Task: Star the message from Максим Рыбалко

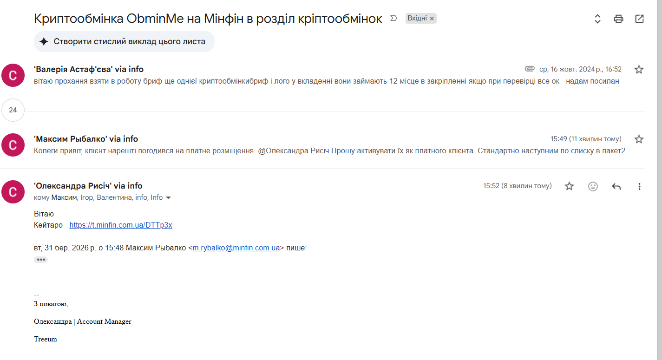Action: point(639,139)
